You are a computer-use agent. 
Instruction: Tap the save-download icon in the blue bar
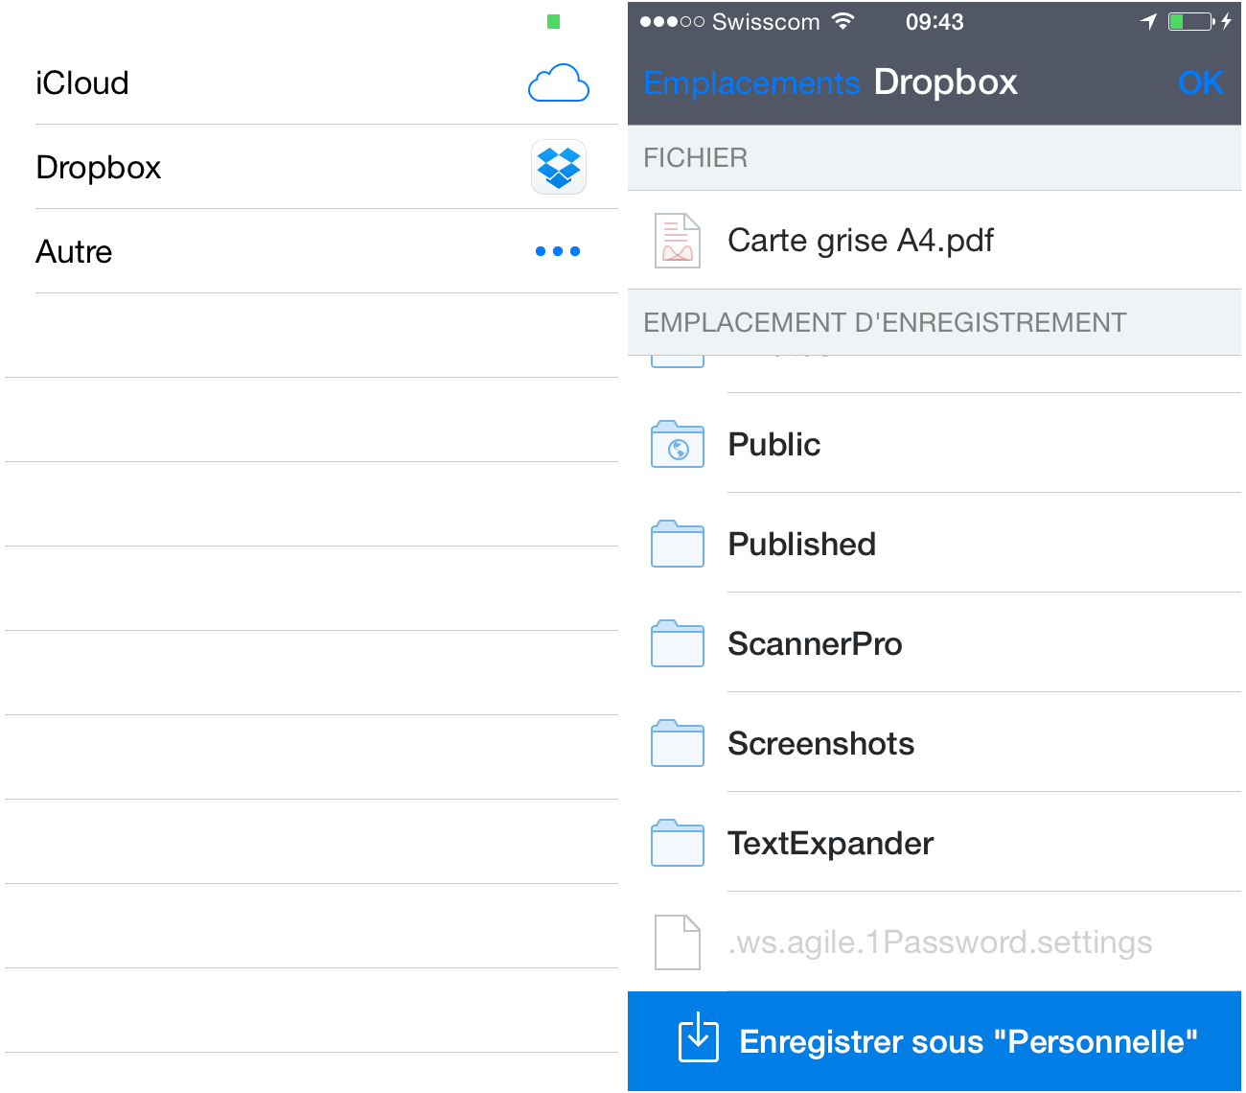click(x=699, y=1037)
